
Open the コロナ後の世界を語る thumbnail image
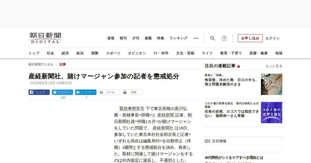tap(272, 113)
